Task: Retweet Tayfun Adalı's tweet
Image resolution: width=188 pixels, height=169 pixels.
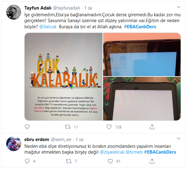Action: click(68, 127)
